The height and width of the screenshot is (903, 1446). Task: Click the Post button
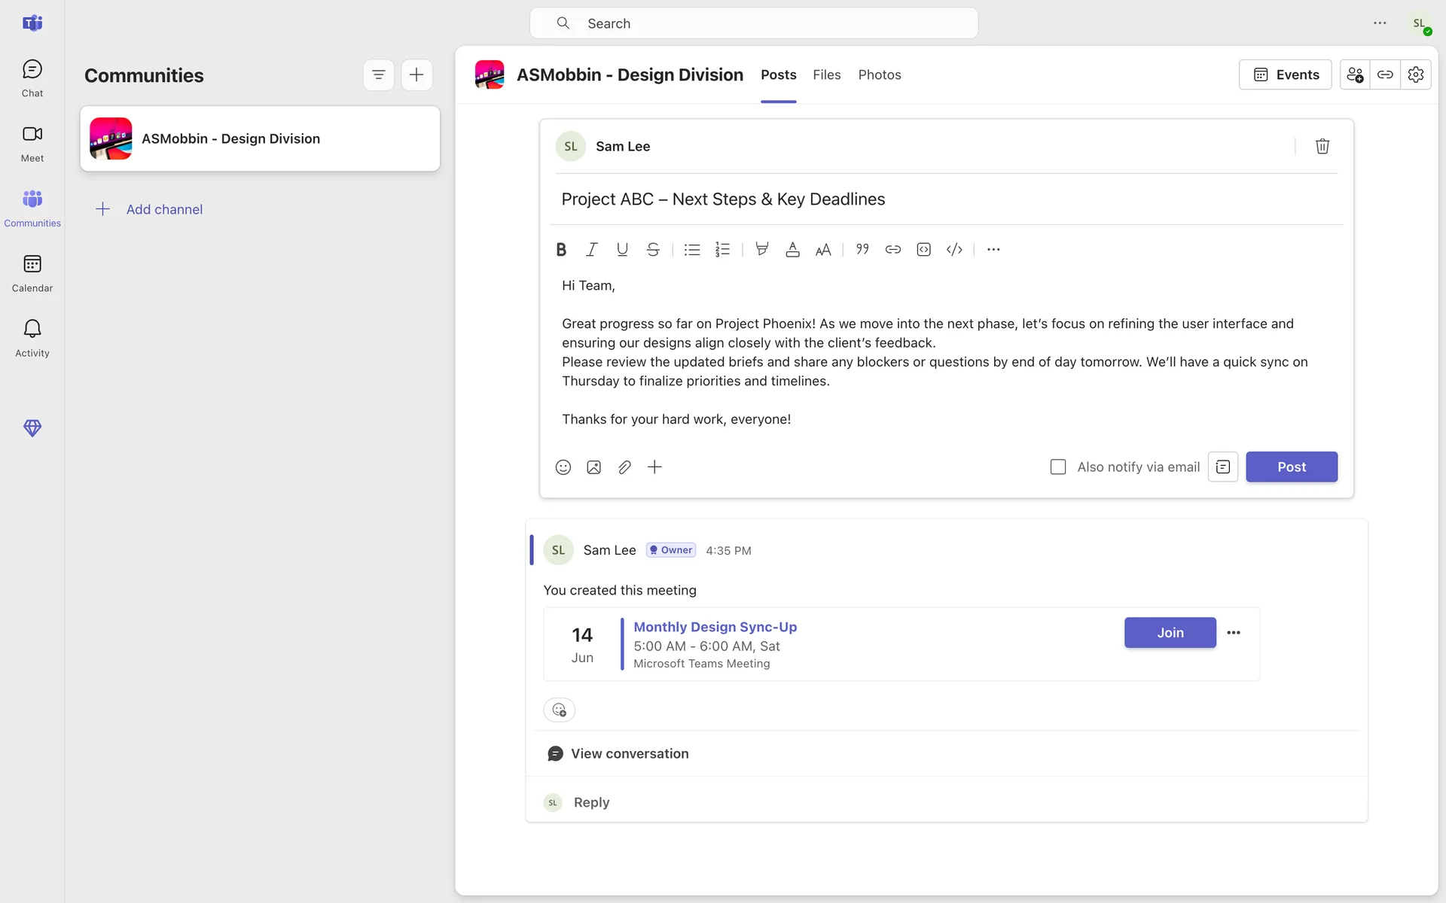(1291, 467)
